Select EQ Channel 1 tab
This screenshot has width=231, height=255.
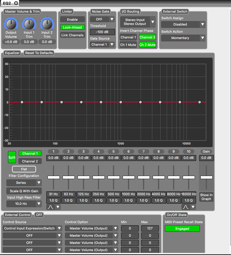30,153
